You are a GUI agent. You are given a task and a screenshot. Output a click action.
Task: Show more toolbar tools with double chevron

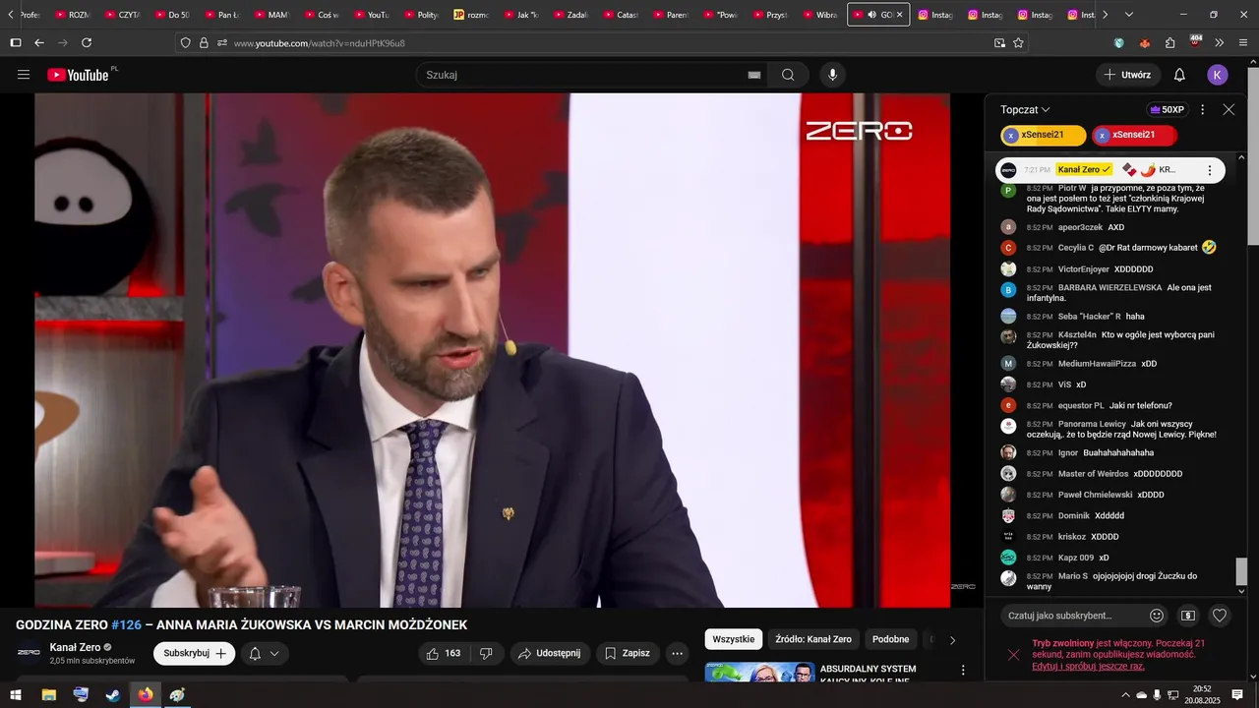click(1220, 43)
